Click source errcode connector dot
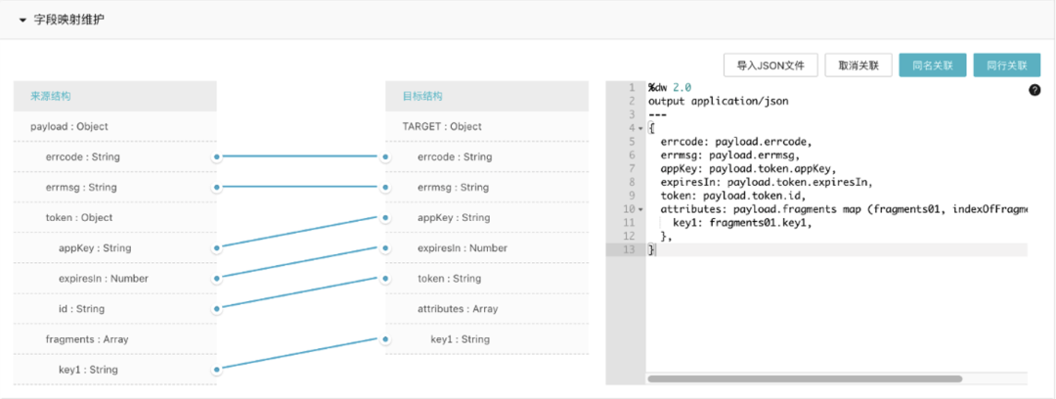Screen dimensions: 1056x399 (216, 156)
